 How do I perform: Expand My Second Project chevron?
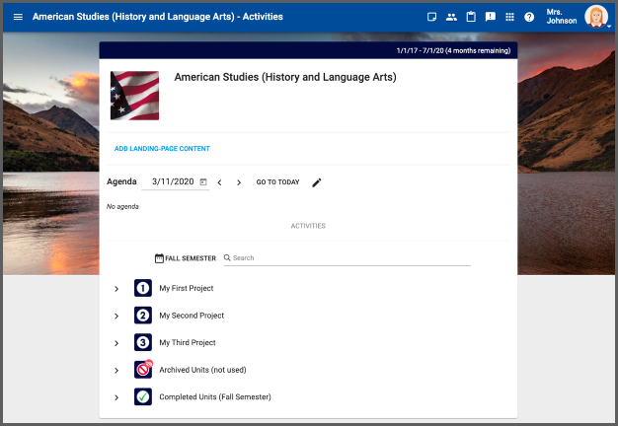pyautogui.click(x=116, y=316)
